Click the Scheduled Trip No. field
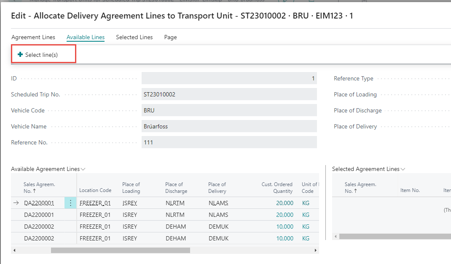Image resolution: width=451 pixels, height=264 pixels. [x=229, y=94]
